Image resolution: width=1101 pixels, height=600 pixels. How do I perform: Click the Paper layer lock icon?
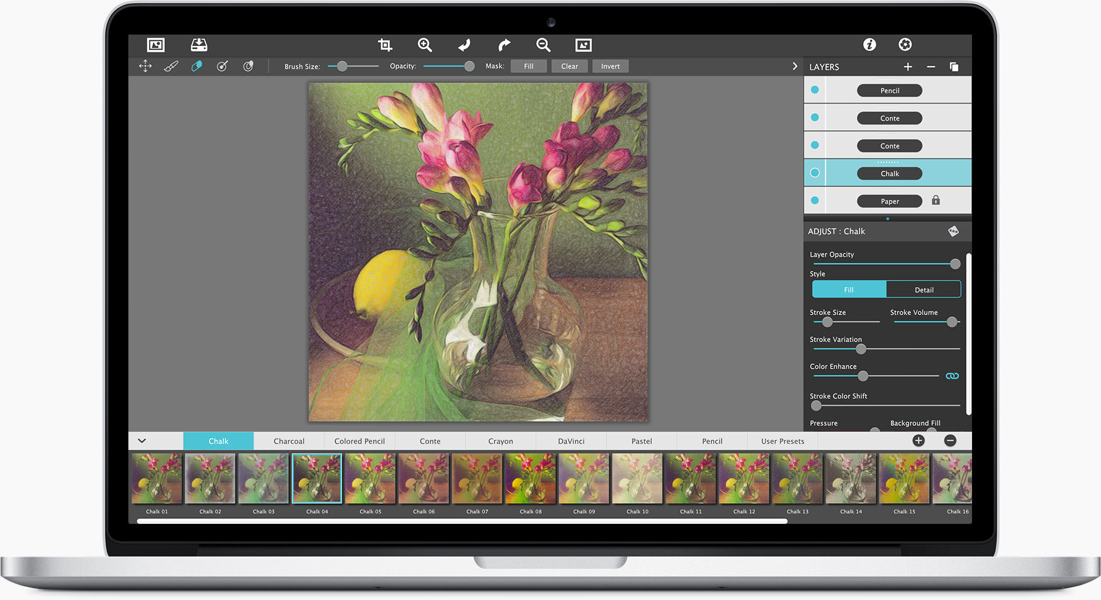(936, 200)
